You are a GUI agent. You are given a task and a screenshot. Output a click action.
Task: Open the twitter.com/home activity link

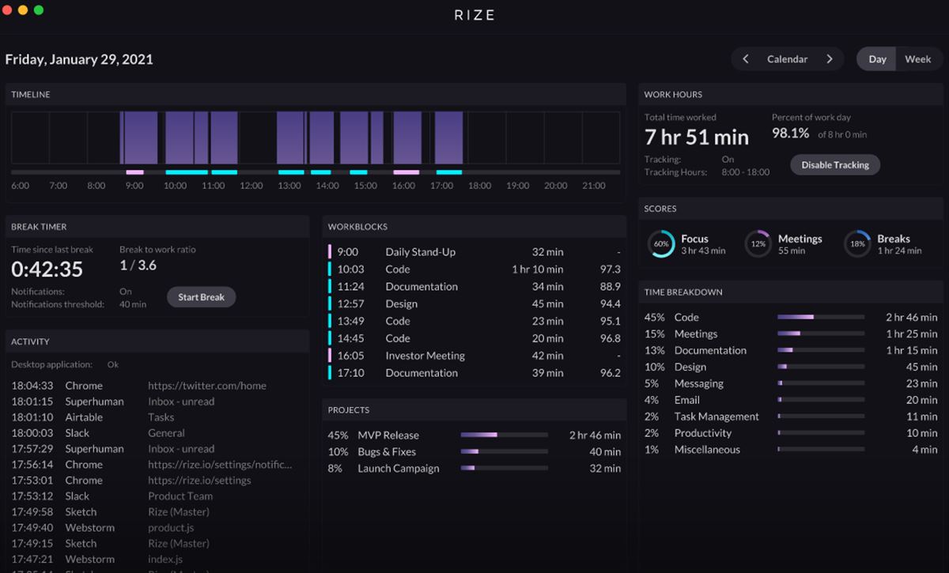(207, 386)
